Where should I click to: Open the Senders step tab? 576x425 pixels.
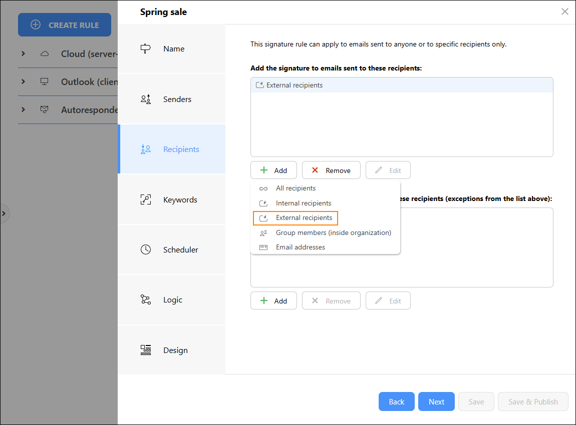pos(172,99)
